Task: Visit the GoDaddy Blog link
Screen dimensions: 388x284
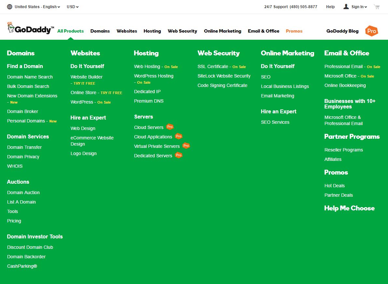Action: [x=342, y=31]
